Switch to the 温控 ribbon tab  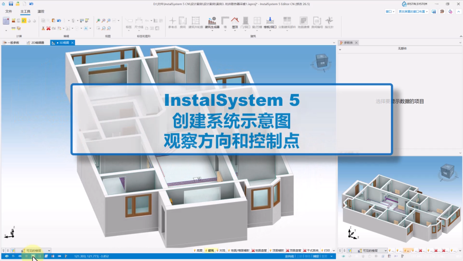pos(41,11)
